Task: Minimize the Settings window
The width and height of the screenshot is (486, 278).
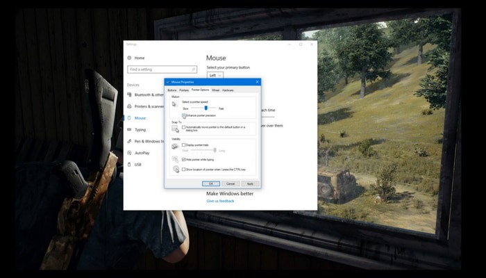Action: tap(290, 44)
